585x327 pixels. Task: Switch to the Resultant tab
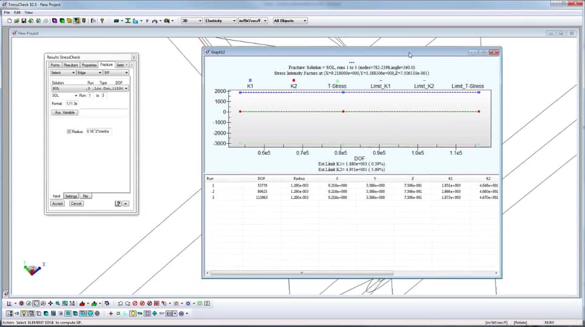pos(70,65)
